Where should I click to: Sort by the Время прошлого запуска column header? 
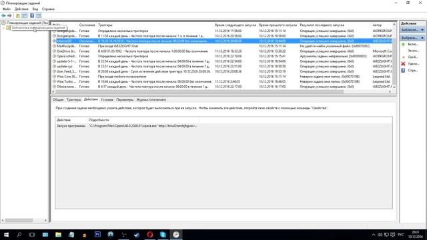click(x=278, y=25)
